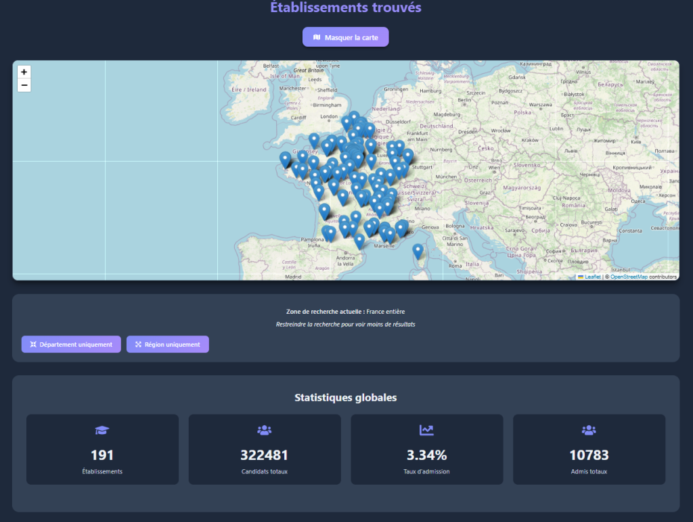Click the 191 Établissements statistic card

pyautogui.click(x=103, y=449)
